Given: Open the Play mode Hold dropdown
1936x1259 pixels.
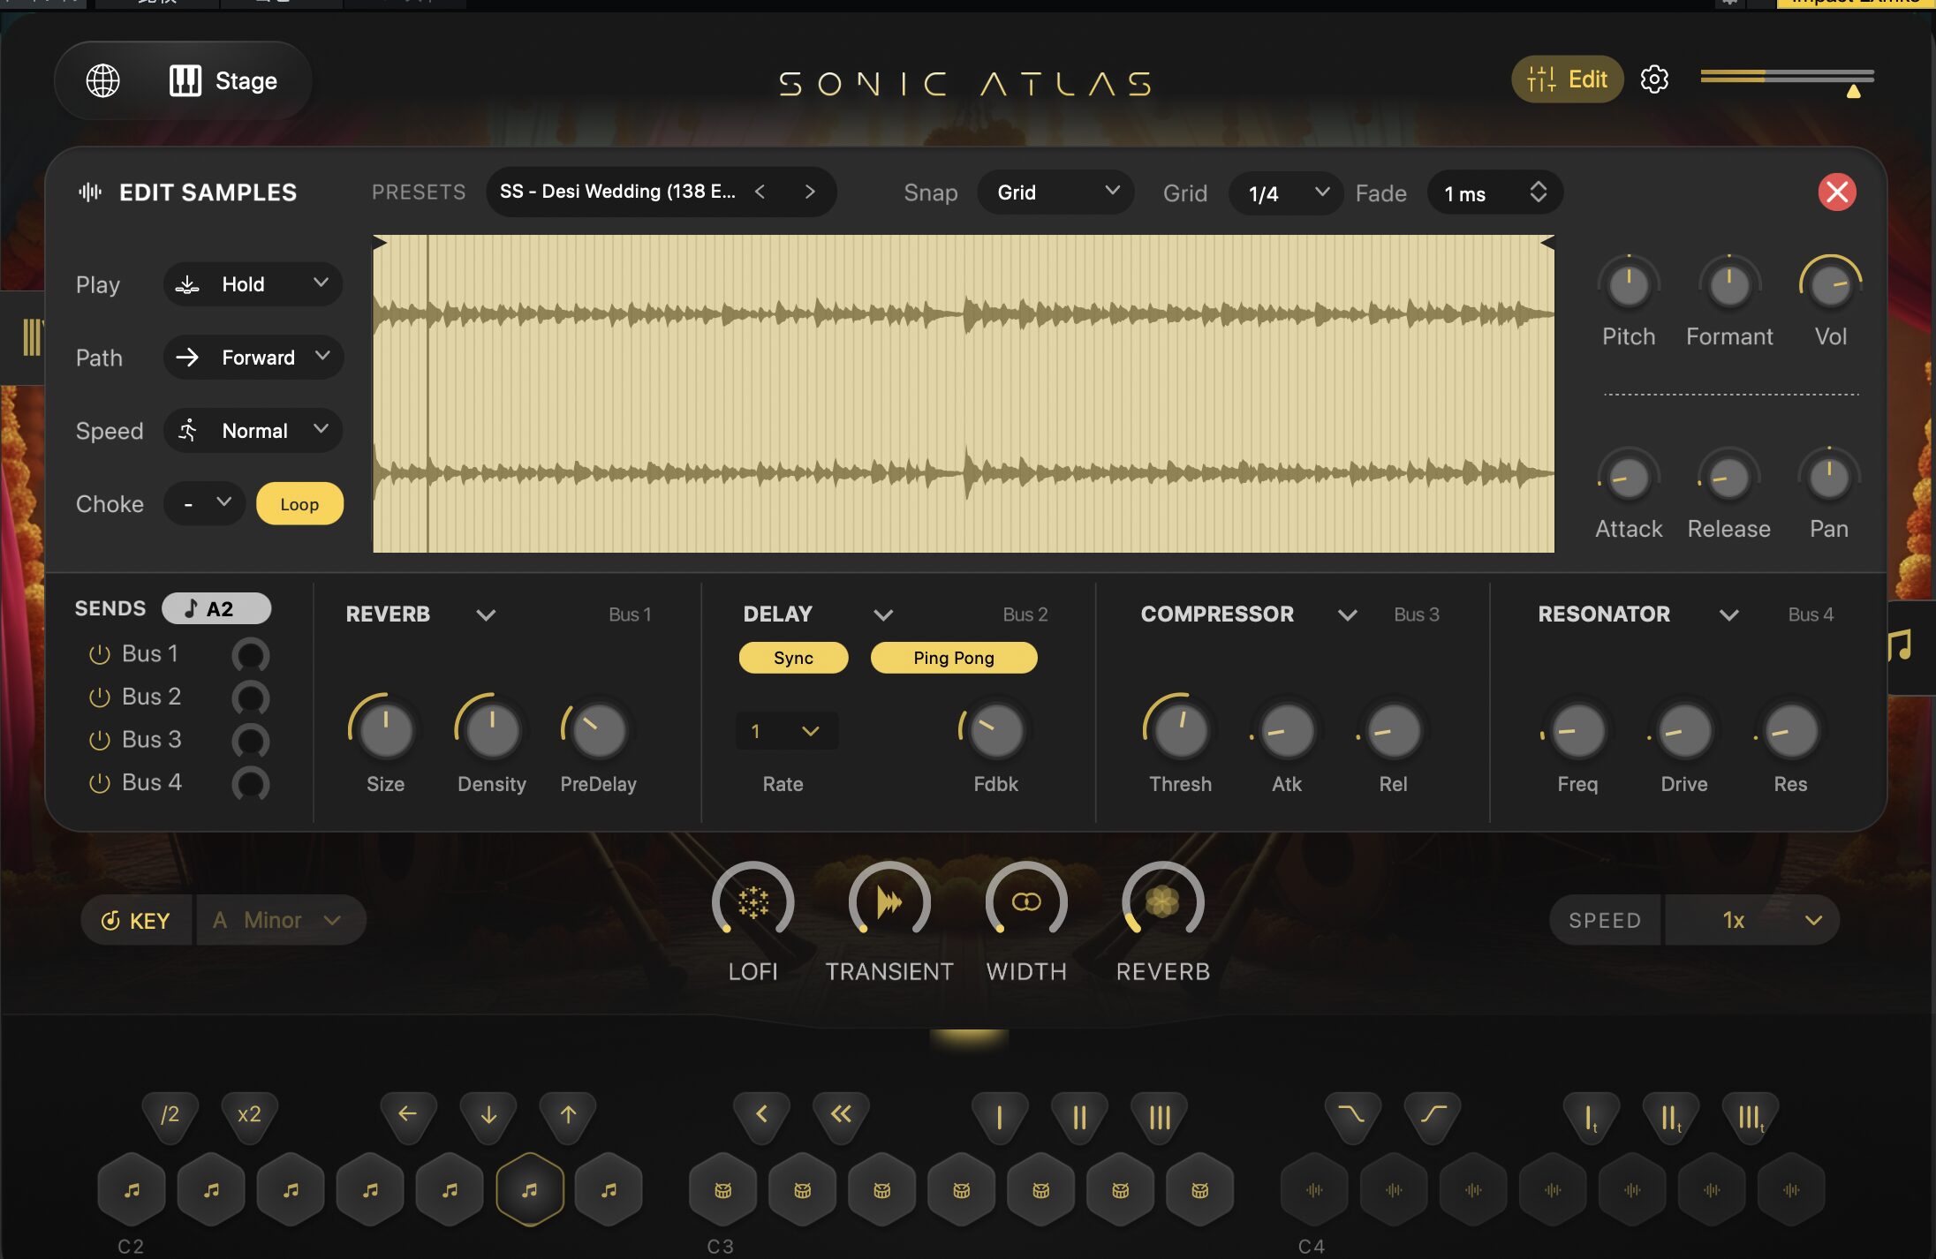Looking at the screenshot, I should tap(253, 284).
